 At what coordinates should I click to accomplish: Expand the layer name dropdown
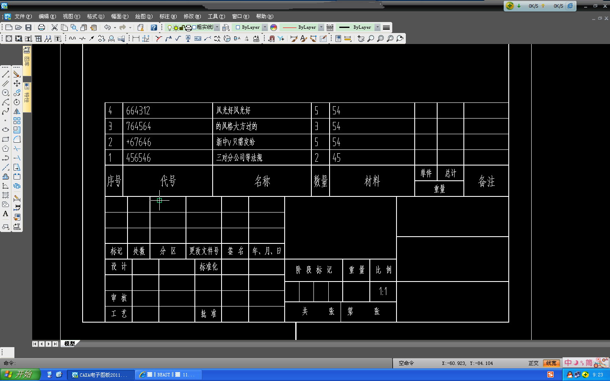(217, 28)
